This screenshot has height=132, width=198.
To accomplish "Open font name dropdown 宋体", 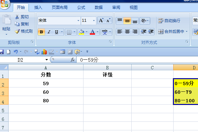I will [x=79, y=20].
